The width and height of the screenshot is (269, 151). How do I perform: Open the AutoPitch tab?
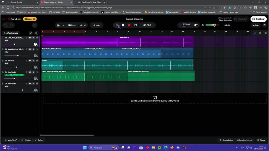[x=11, y=140]
